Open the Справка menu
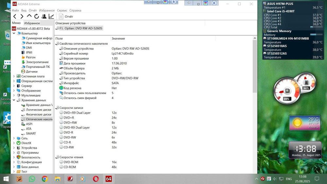Image resolution: width=327 pixels, height=184 pixels. coord(75,10)
